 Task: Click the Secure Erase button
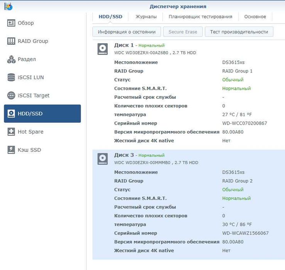[183, 32]
